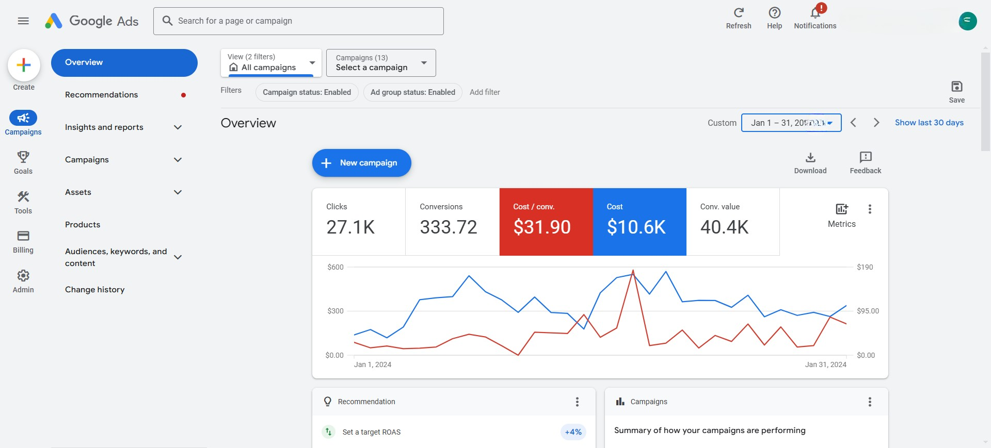Open the hamburger main menu
991x448 pixels.
[23, 21]
